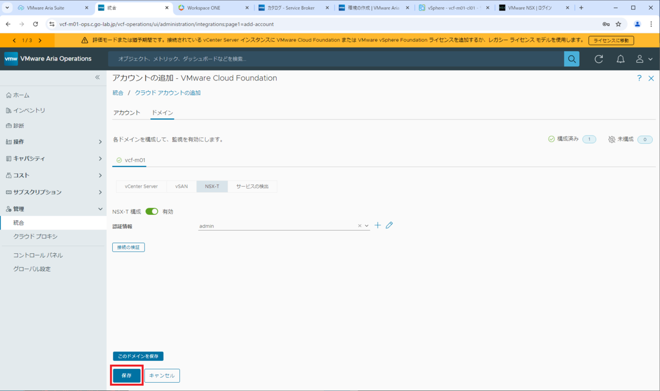Image resolution: width=660 pixels, height=391 pixels.
Task: Open the Chrome profile icon
Action: [x=637, y=24]
